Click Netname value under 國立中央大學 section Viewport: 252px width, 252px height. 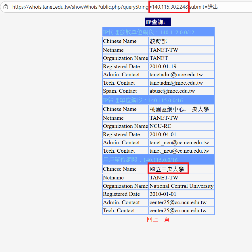tap(182, 178)
